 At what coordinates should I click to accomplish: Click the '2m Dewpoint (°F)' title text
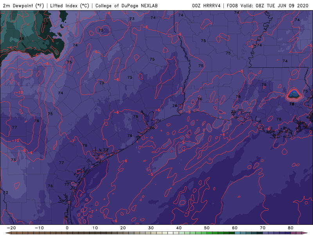tap(23, 5)
